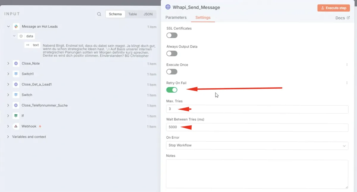The image size is (357, 192).
Task: Click inside the Notes text area
Action: (257, 174)
